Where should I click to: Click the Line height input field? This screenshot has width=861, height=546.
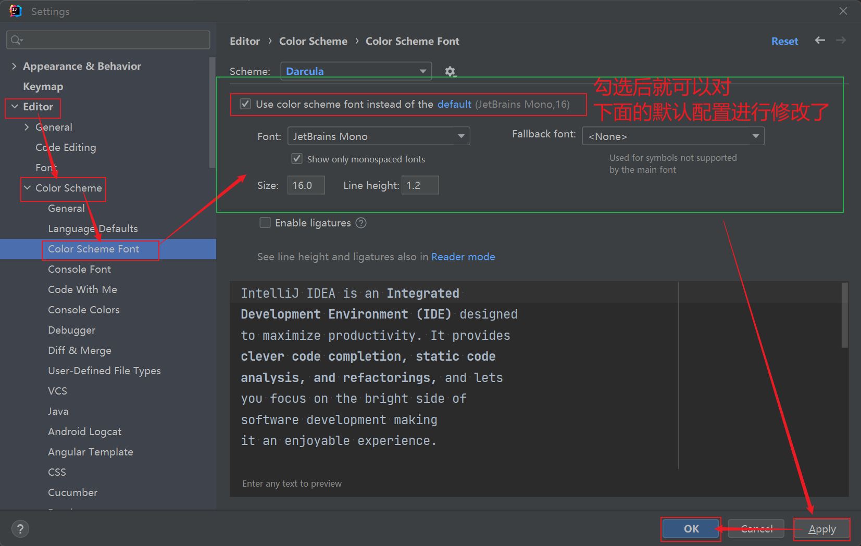(420, 185)
